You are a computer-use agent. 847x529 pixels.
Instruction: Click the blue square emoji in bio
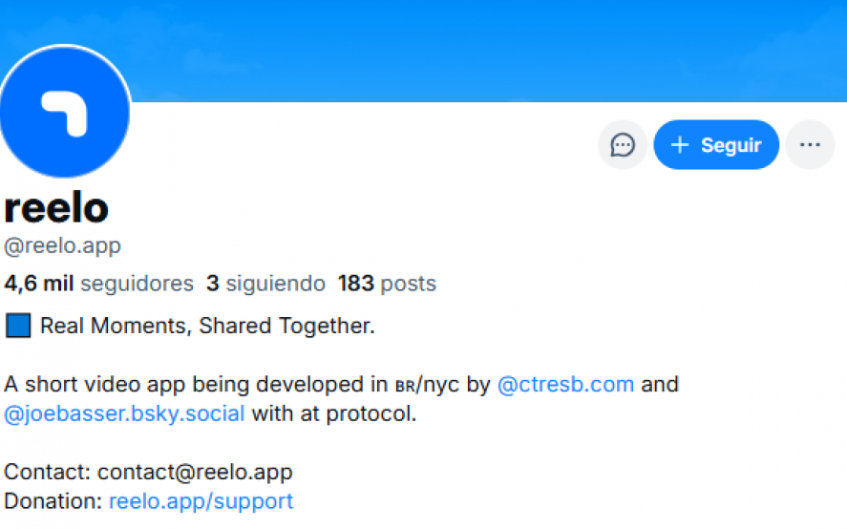18,327
